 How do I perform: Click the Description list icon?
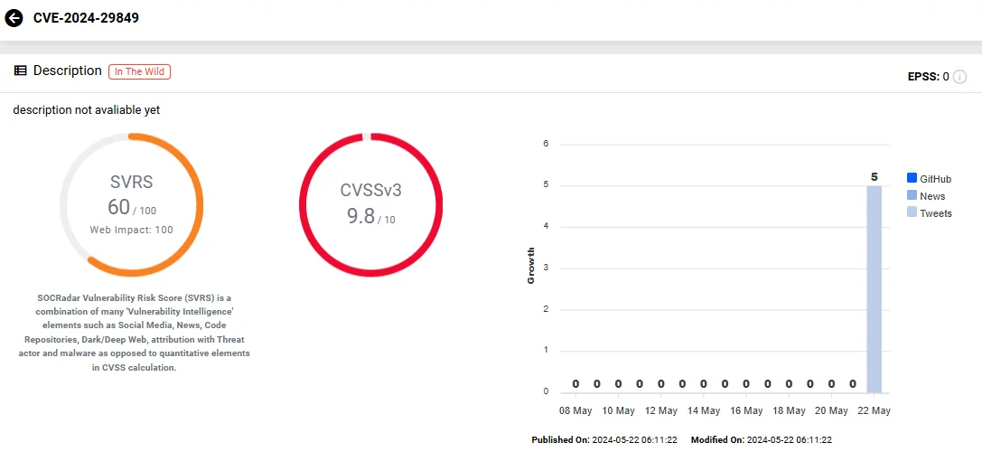tap(20, 71)
